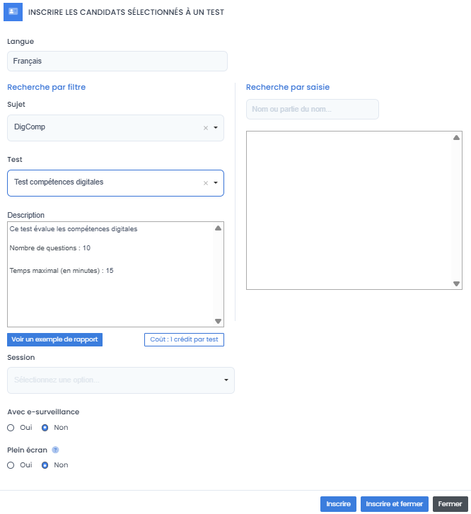Select Non for Avec e-surveillance
The height and width of the screenshot is (514, 471).
tap(45, 428)
